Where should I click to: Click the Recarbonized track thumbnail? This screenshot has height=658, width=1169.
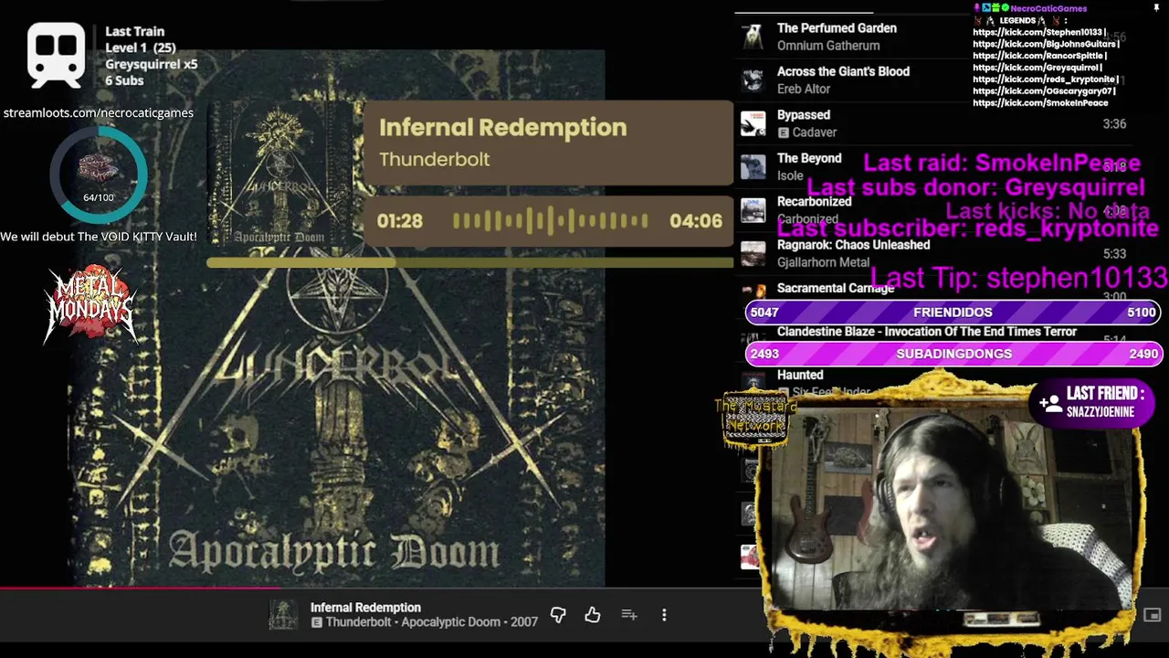pyautogui.click(x=753, y=210)
